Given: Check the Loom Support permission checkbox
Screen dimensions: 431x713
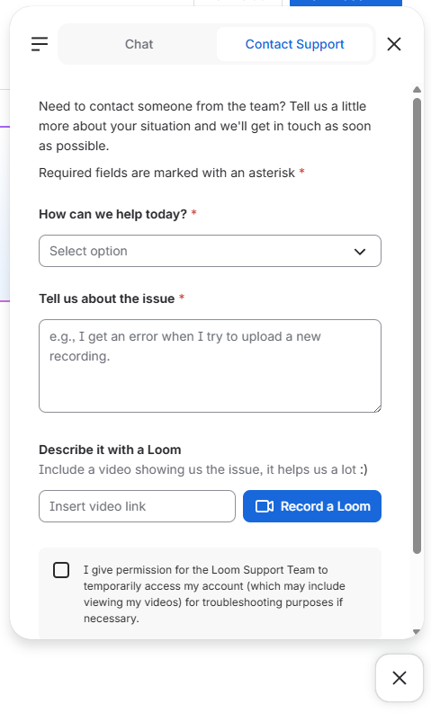Looking at the screenshot, I should tap(61, 570).
